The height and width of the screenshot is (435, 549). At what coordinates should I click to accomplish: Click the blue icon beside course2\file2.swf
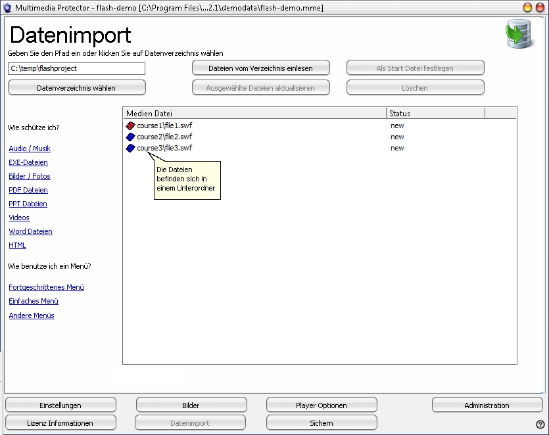tap(130, 137)
